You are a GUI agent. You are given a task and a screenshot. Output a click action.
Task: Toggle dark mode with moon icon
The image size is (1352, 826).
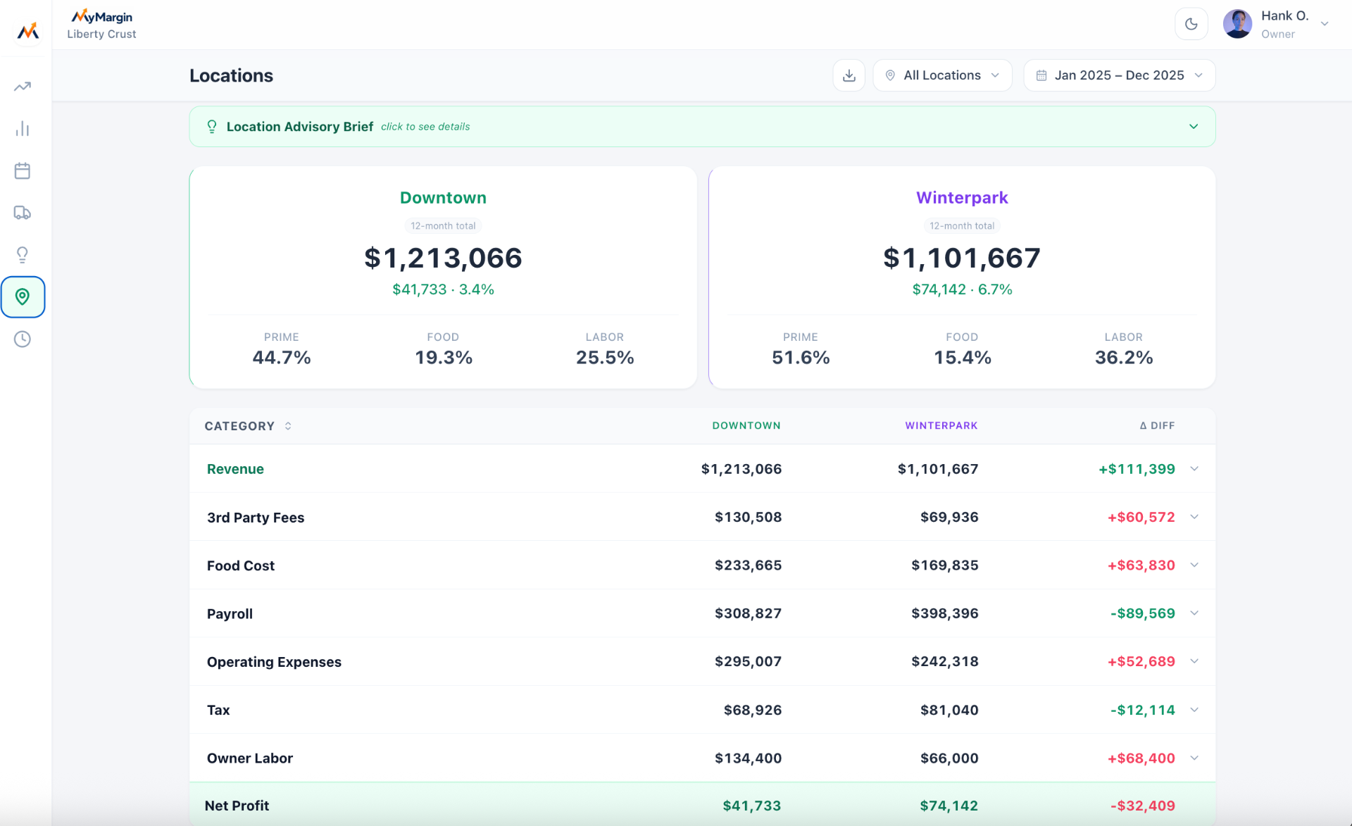1191,24
